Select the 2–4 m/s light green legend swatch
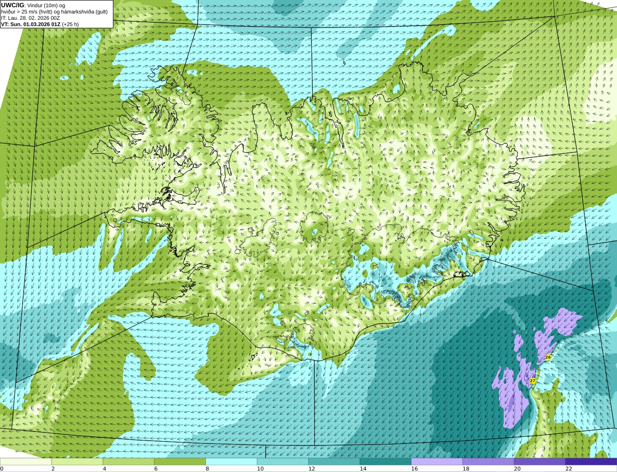This screenshot has height=472, width=617. click(x=77, y=462)
